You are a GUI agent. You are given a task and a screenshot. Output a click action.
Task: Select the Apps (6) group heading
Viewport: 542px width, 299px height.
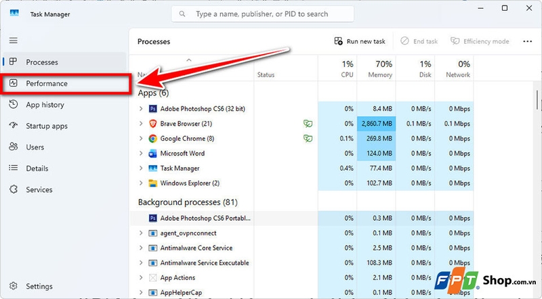(153, 93)
